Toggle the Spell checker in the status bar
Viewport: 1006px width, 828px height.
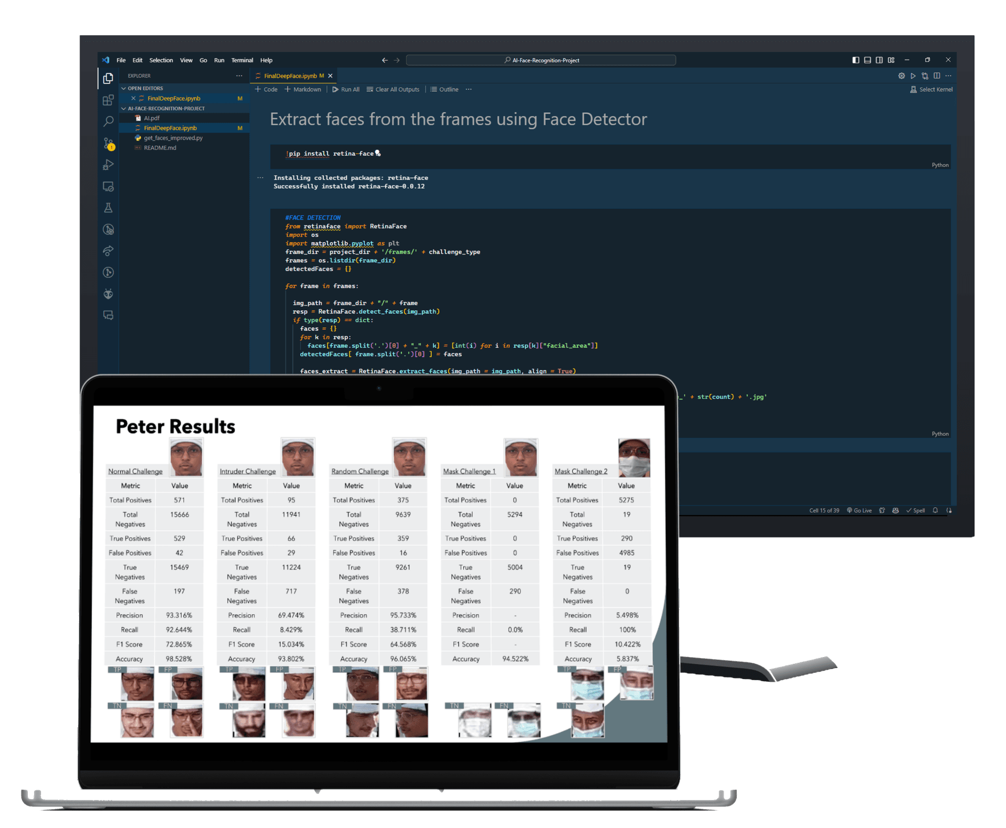(915, 511)
